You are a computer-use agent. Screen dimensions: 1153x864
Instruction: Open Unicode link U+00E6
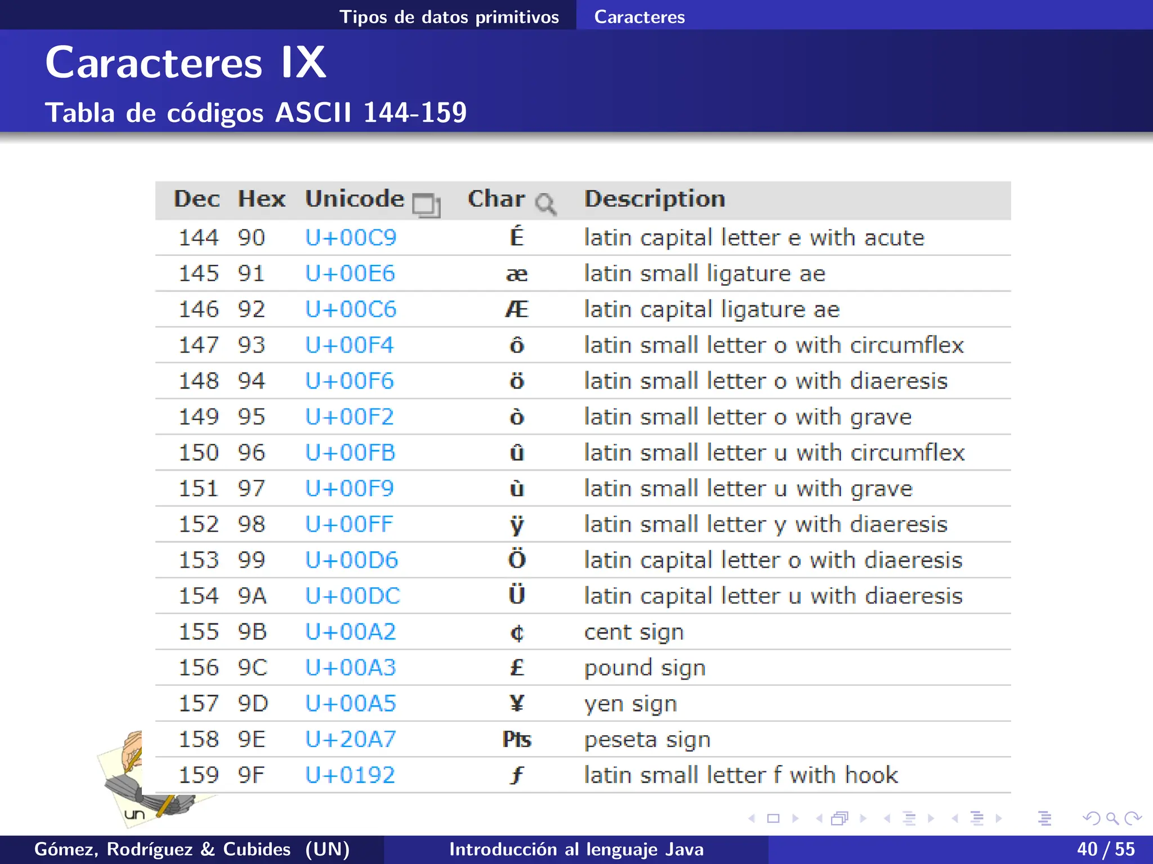[350, 273]
